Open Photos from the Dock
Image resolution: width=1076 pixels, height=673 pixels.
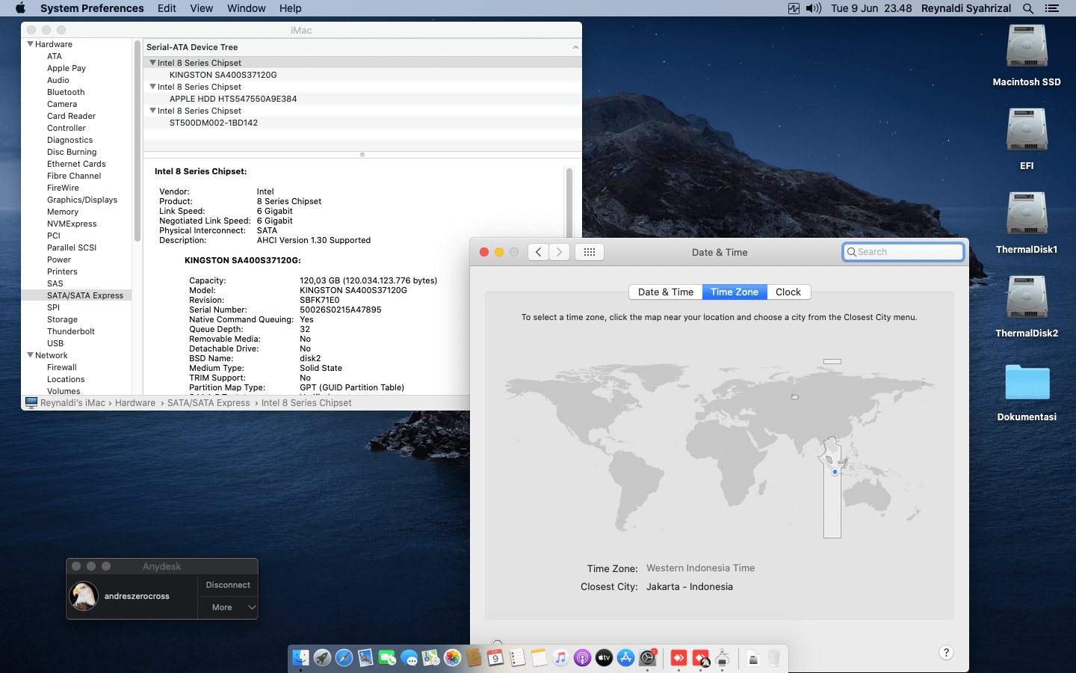coord(452,658)
